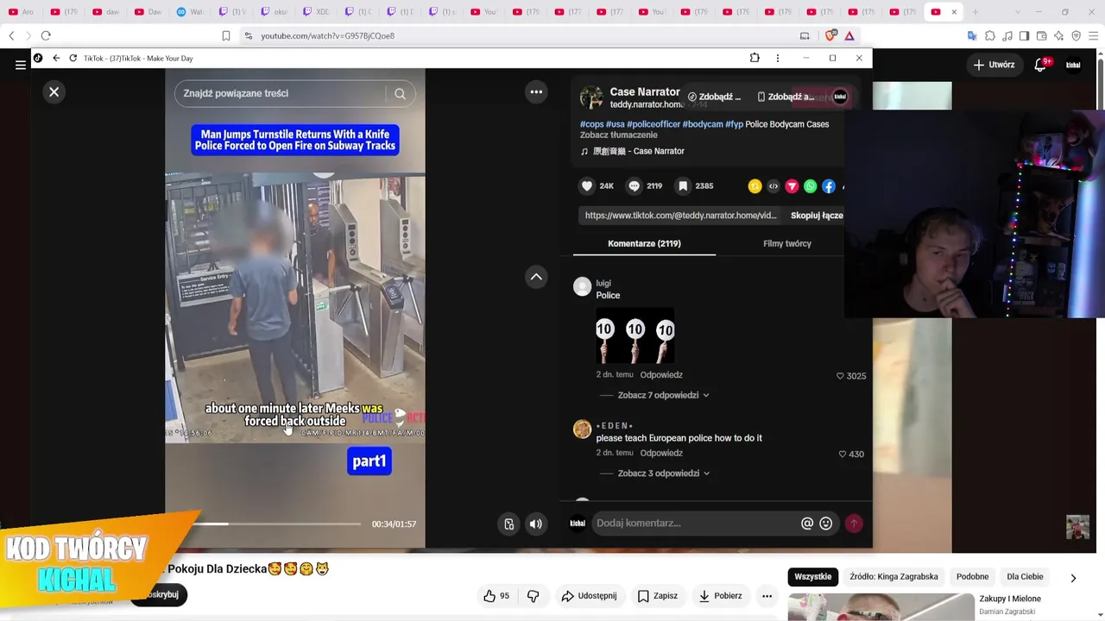The width and height of the screenshot is (1105, 621).
Task: Share the video via the WhatsApp icon
Action: (810, 186)
